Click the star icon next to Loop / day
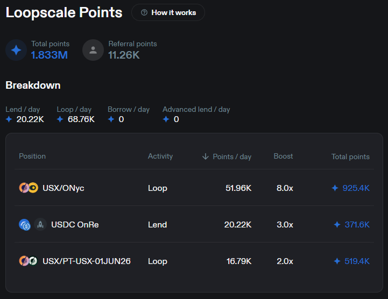This screenshot has height=299, width=388. click(60, 119)
